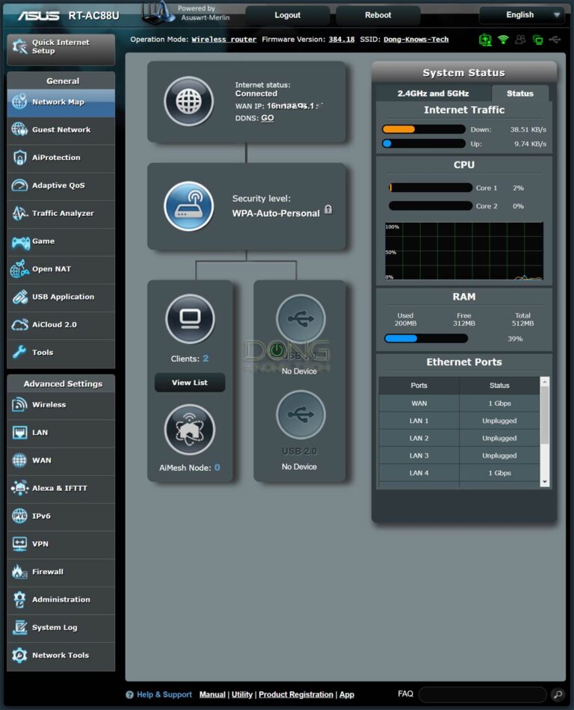The image size is (574, 710).
Task: Open the Utility link in footer
Action: 241,694
